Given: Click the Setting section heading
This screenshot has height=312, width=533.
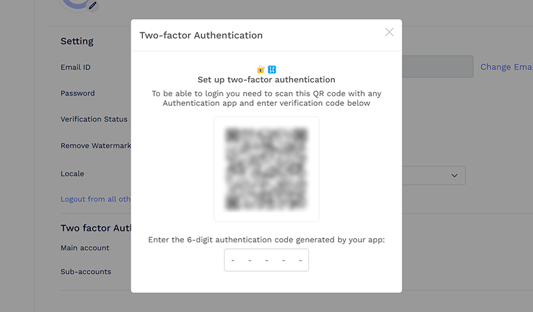Looking at the screenshot, I should [77, 41].
